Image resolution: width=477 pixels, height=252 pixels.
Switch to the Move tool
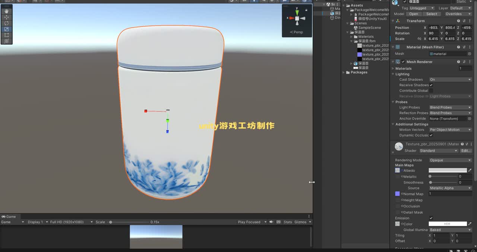pos(6,17)
